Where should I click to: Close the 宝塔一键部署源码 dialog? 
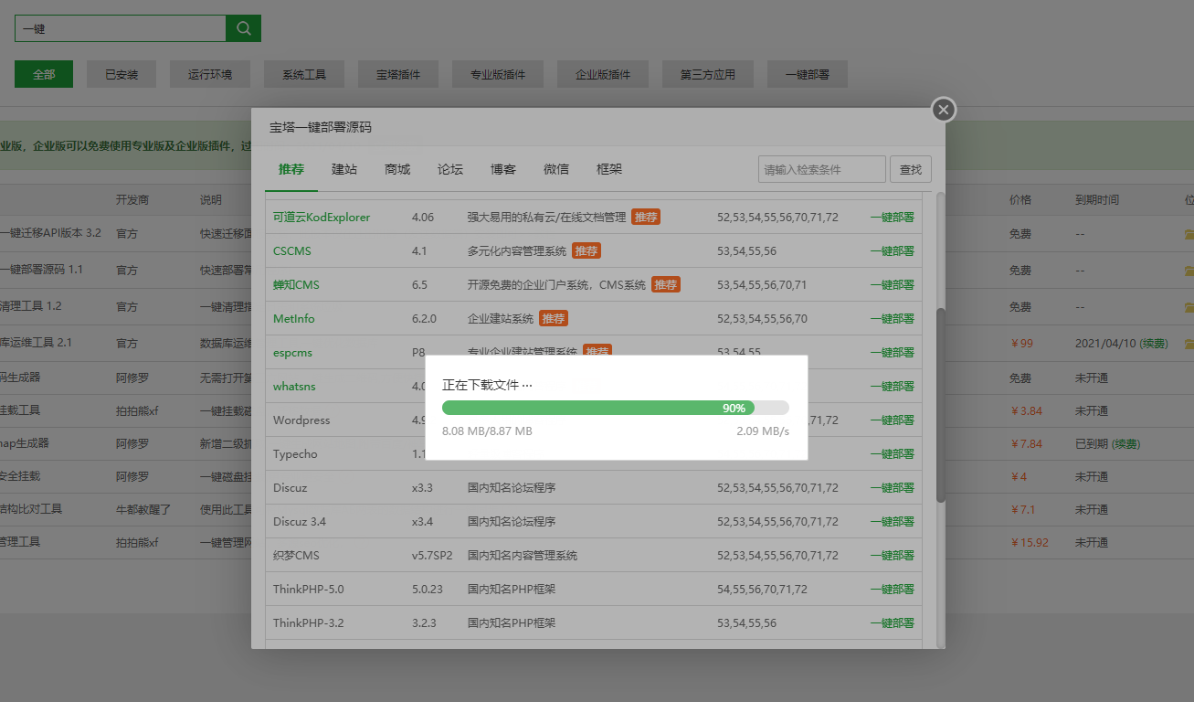click(944, 111)
